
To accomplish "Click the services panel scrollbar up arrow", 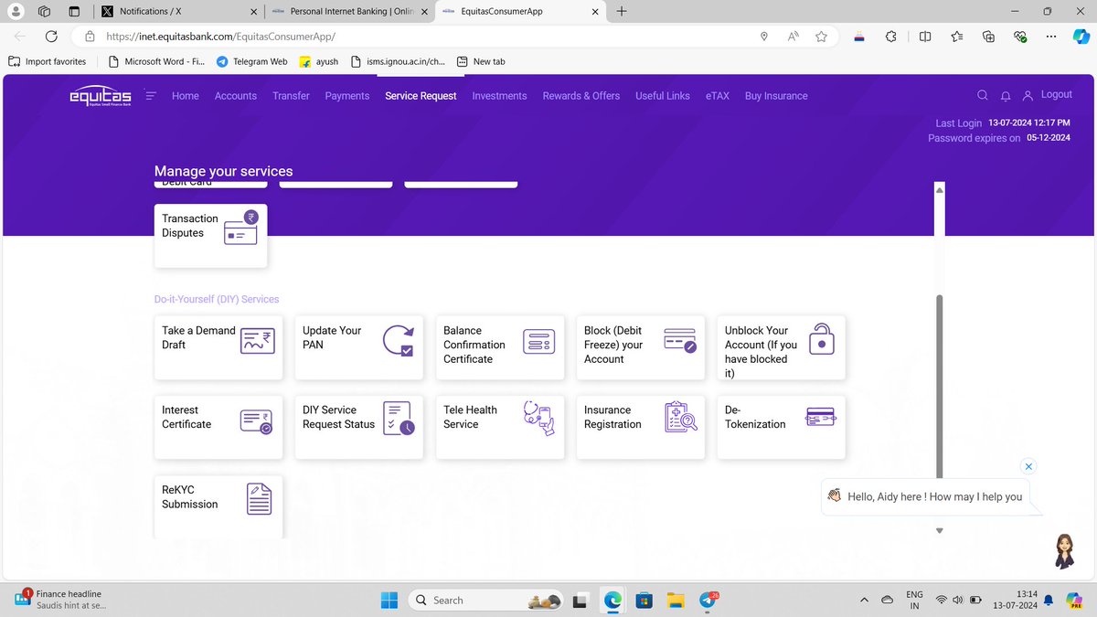I will point(939,189).
